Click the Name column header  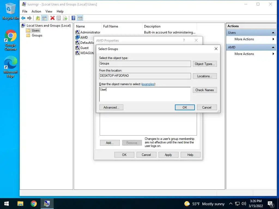(88, 26)
